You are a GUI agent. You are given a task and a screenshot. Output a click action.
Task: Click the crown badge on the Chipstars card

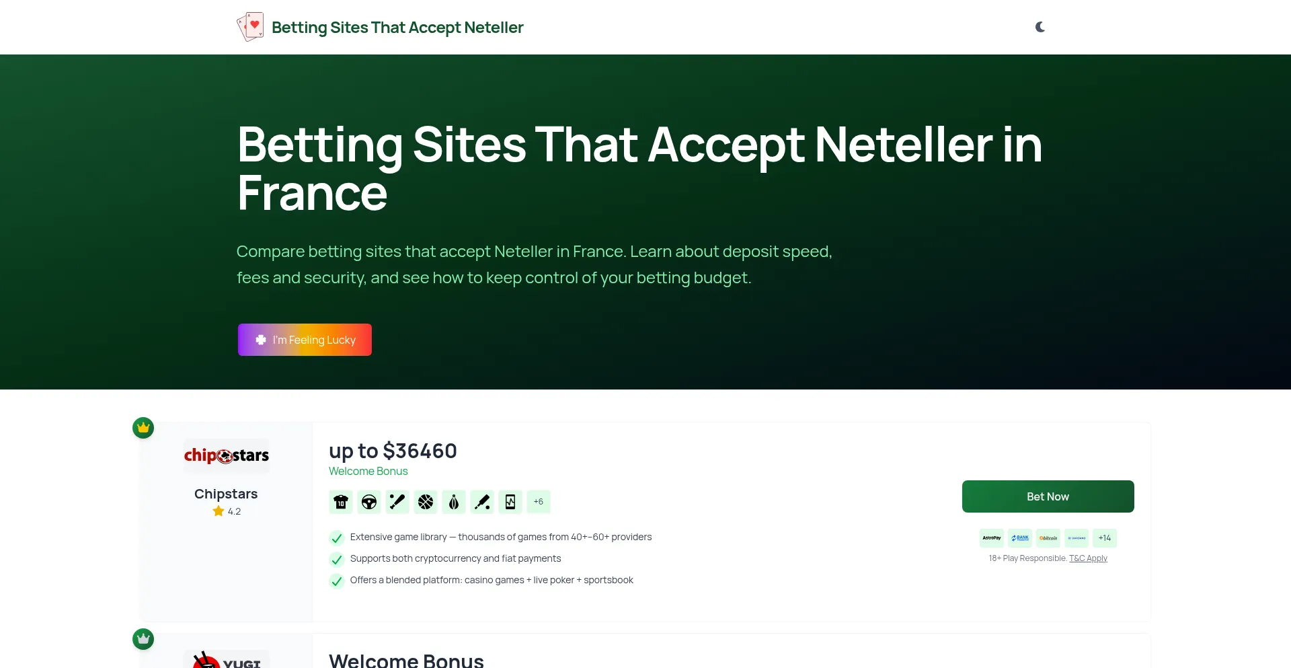click(x=143, y=428)
